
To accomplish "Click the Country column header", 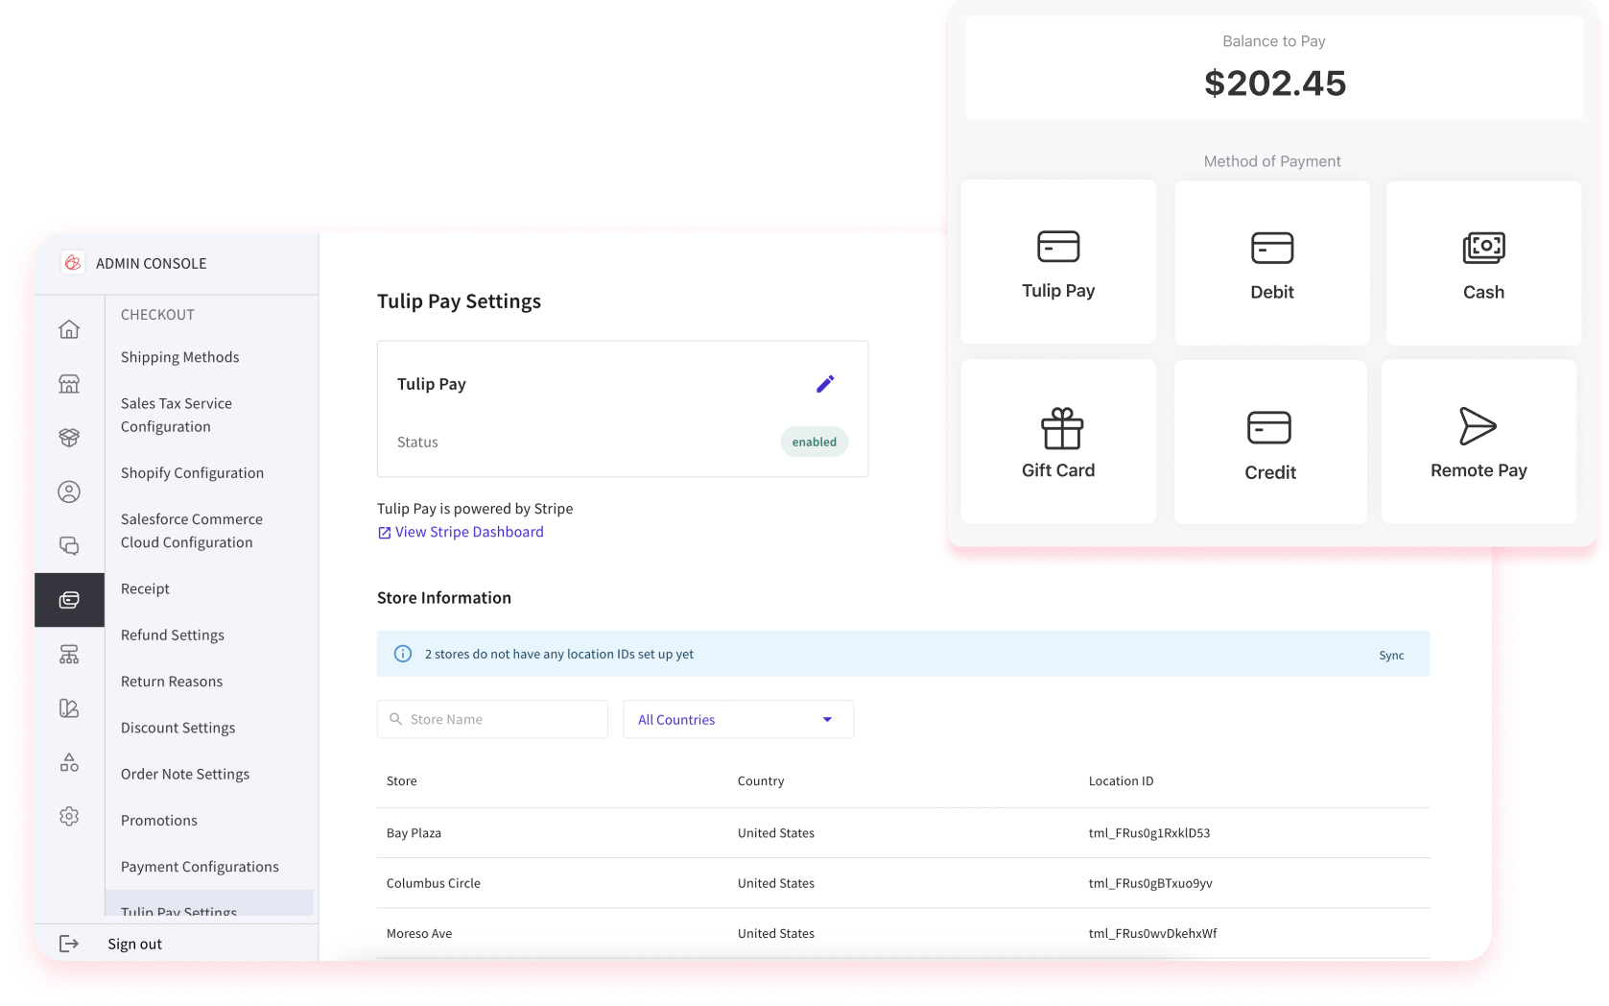I will click(761, 781).
